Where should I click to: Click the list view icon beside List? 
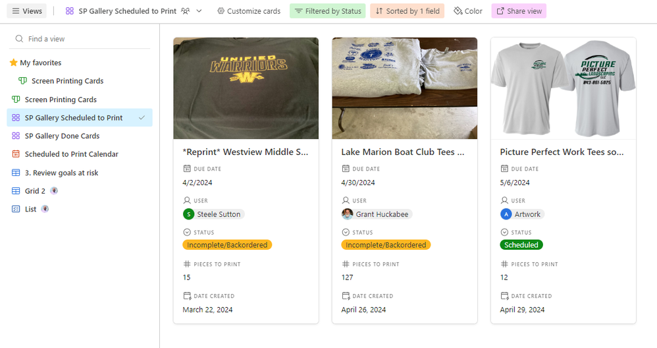tap(16, 209)
